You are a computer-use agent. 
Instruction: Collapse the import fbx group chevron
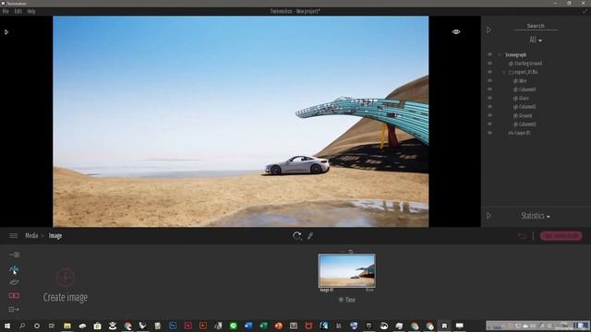click(504, 72)
